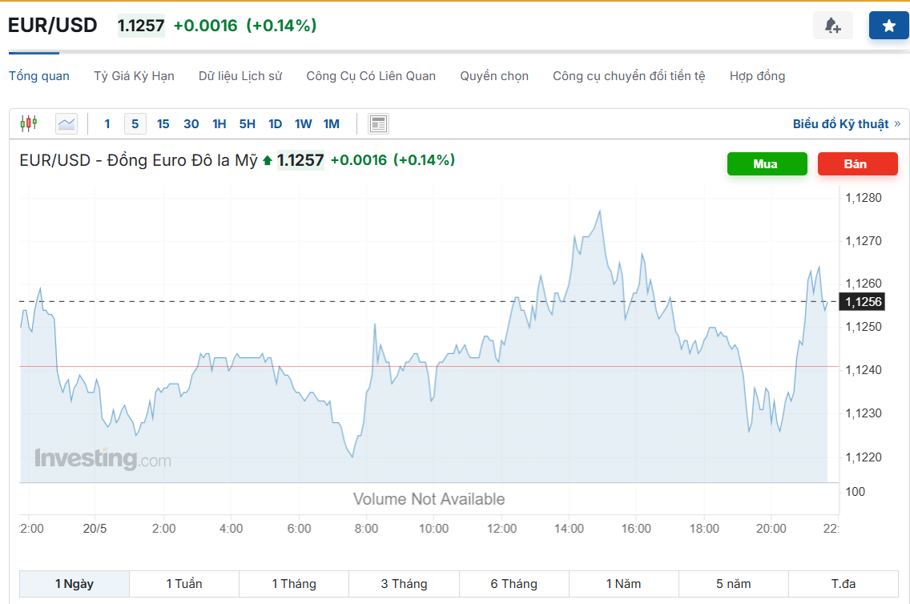Click the bell alert icon

point(832,26)
